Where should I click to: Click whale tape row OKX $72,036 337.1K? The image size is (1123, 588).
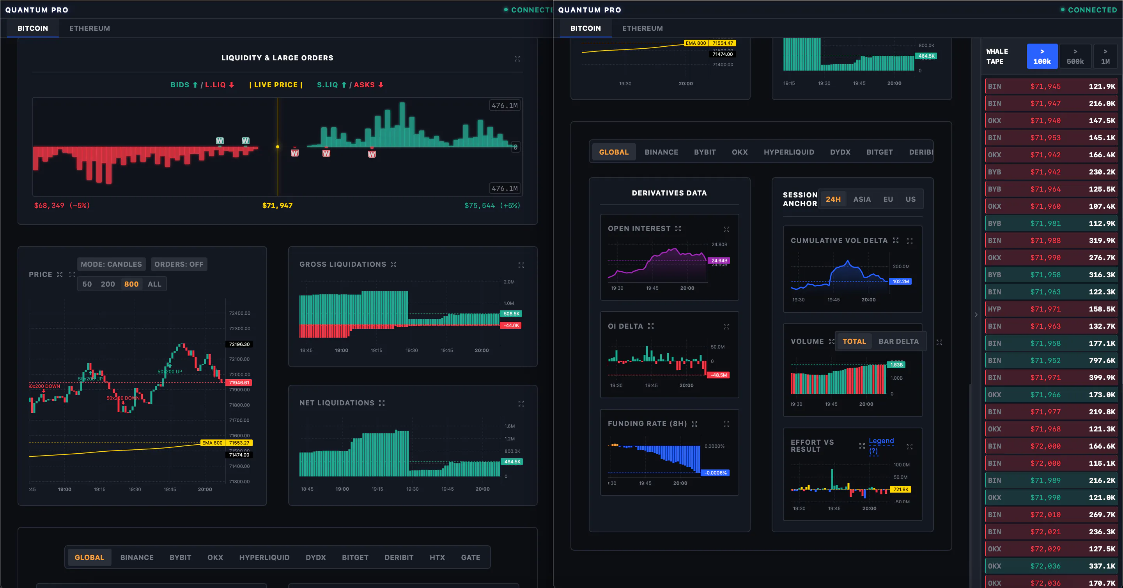[x=1051, y=566]
